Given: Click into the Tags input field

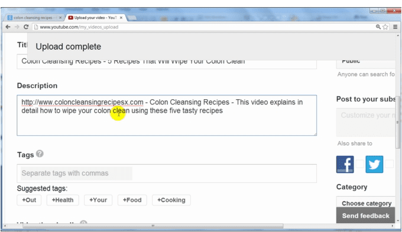Looking at the screenshot, I should 167,174.
